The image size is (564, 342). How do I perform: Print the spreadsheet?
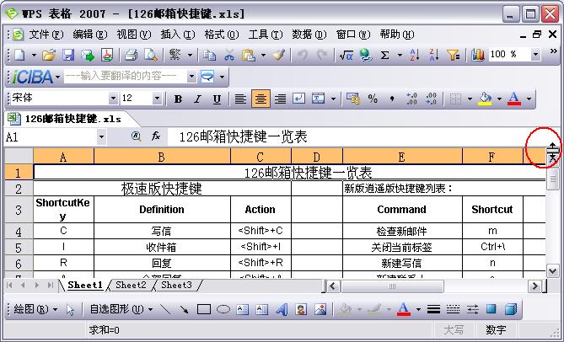point(131,55)
